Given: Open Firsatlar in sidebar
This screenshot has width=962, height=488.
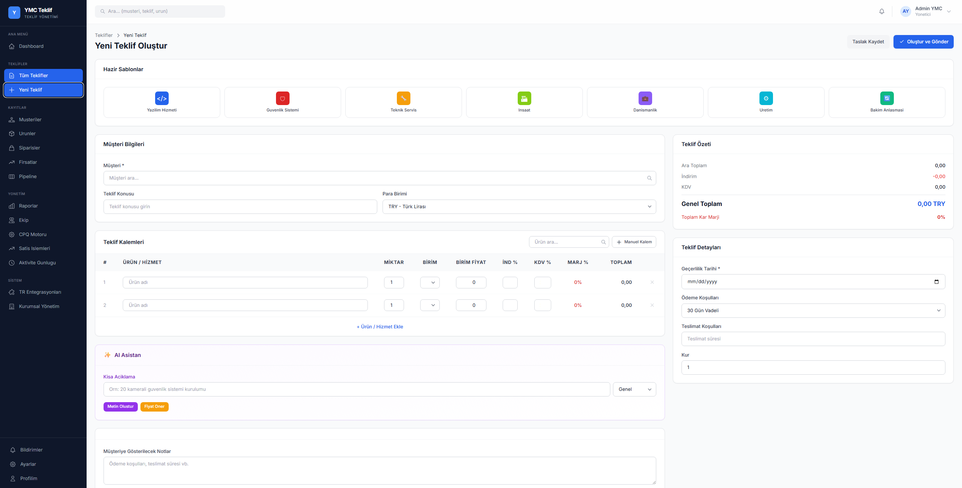Looking at the screenshot, I should pyautogui.click(x=43, y=162).
